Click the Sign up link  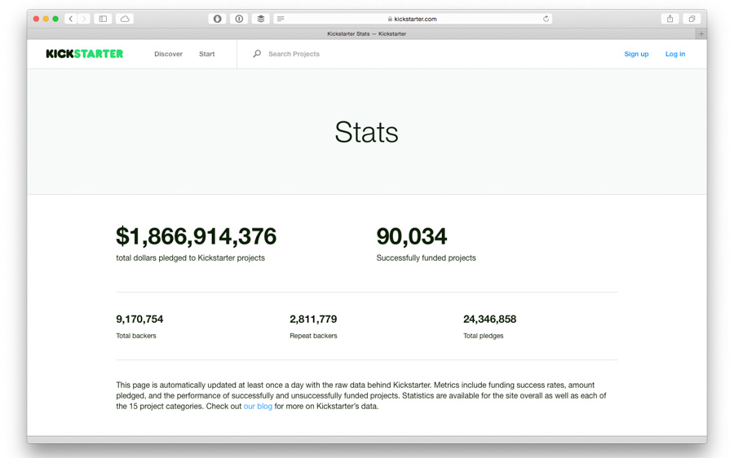(636, 54)
